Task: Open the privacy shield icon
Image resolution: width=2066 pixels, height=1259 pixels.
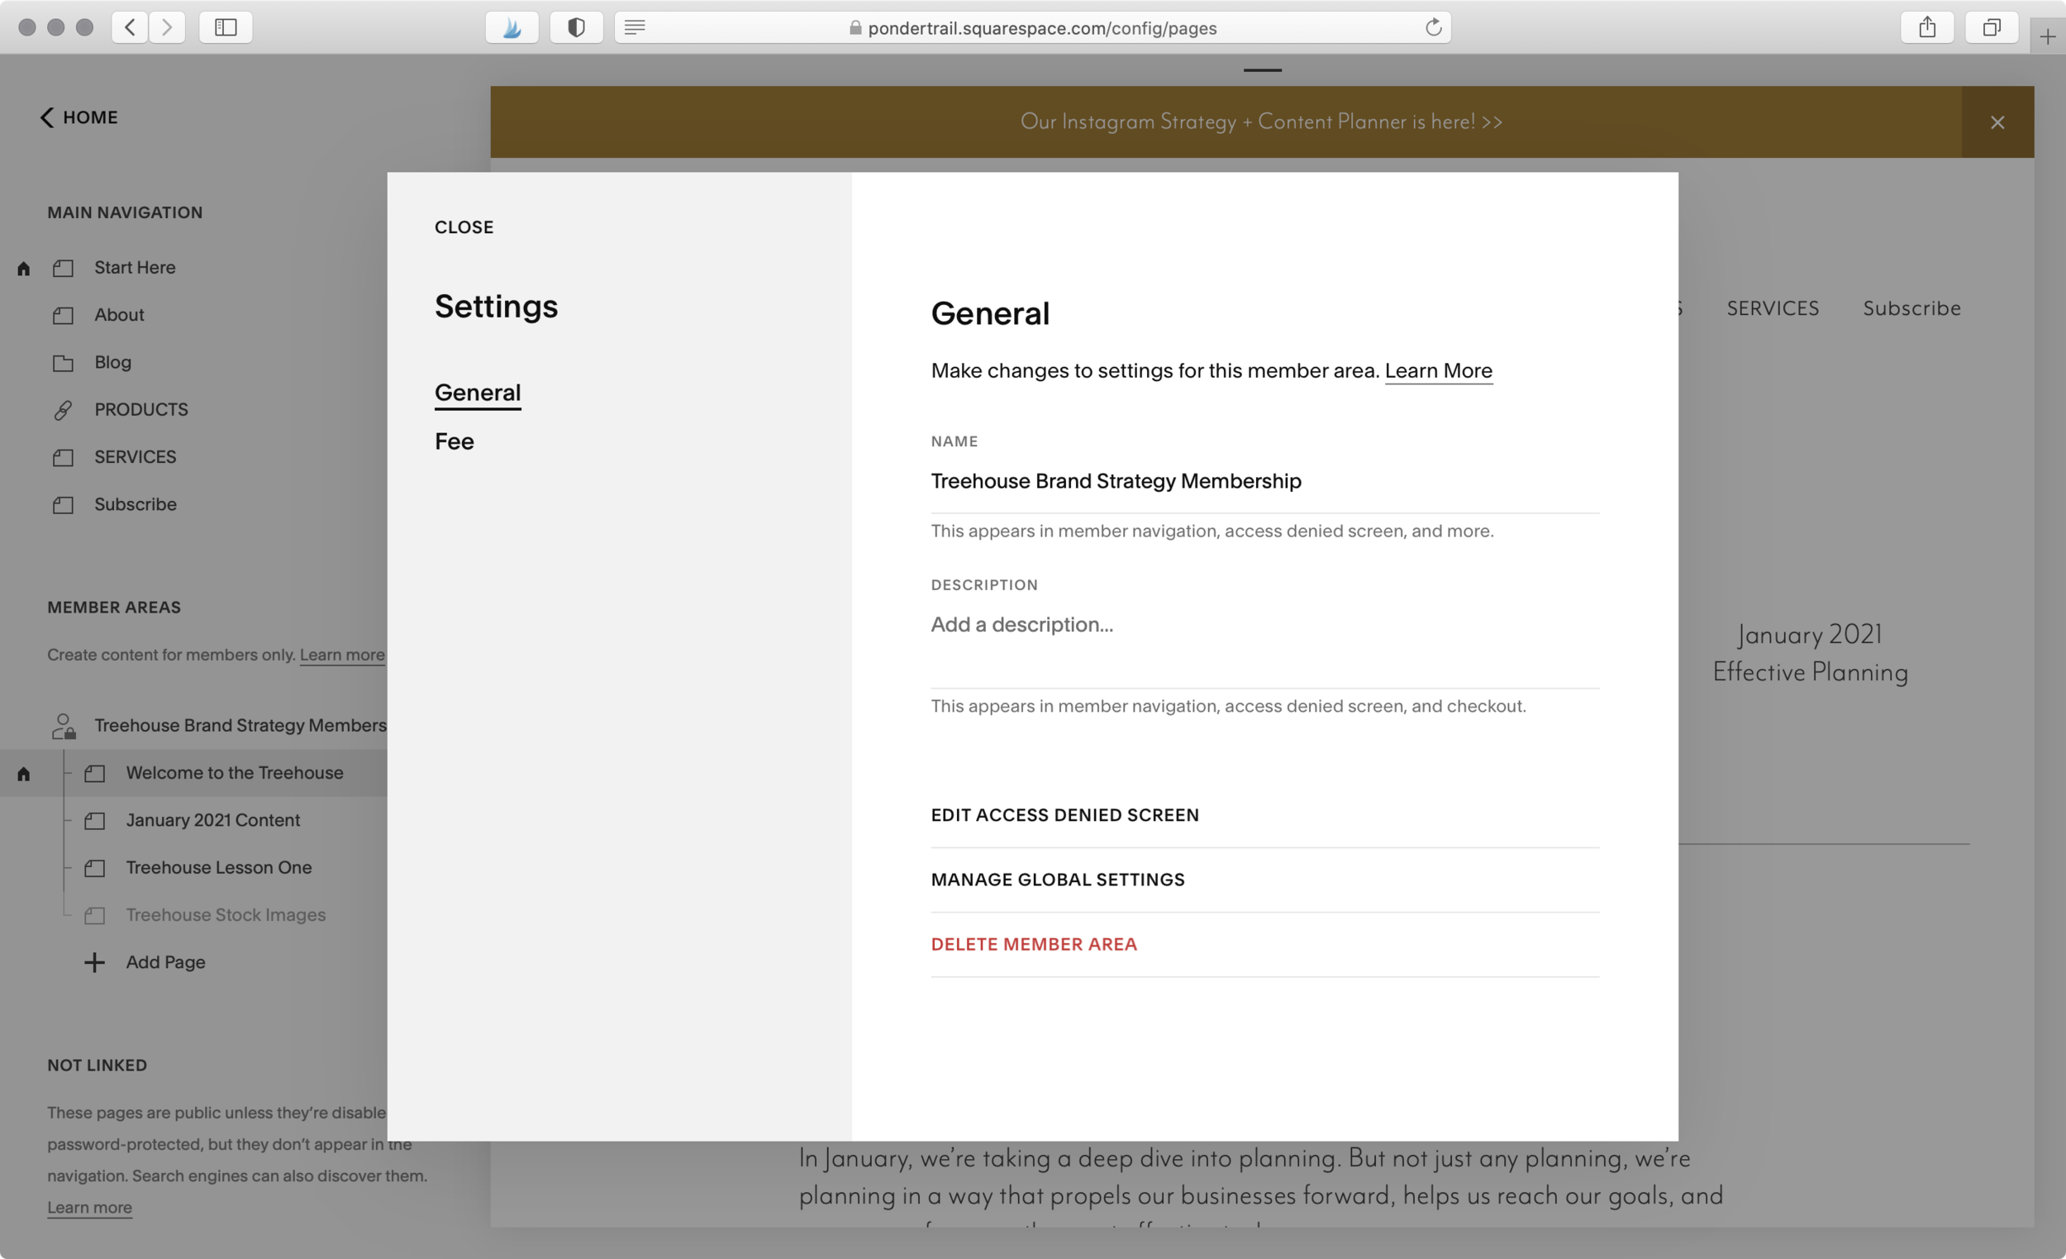Action: pos(576,27)
